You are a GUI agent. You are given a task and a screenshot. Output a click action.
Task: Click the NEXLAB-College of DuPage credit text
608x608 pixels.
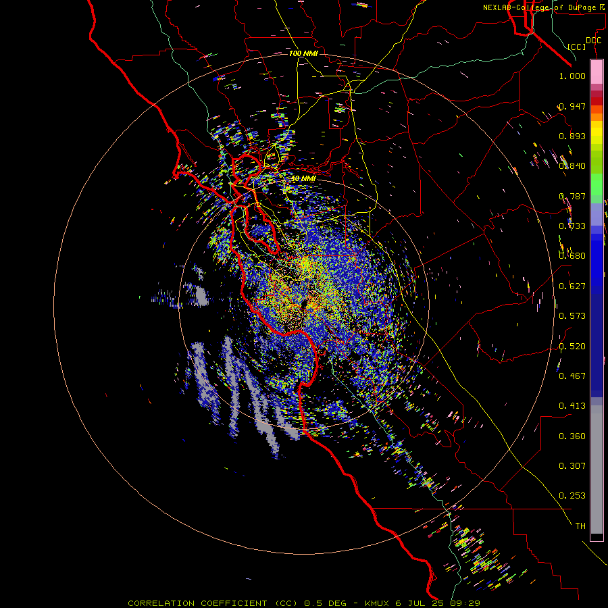pos(540,7)
